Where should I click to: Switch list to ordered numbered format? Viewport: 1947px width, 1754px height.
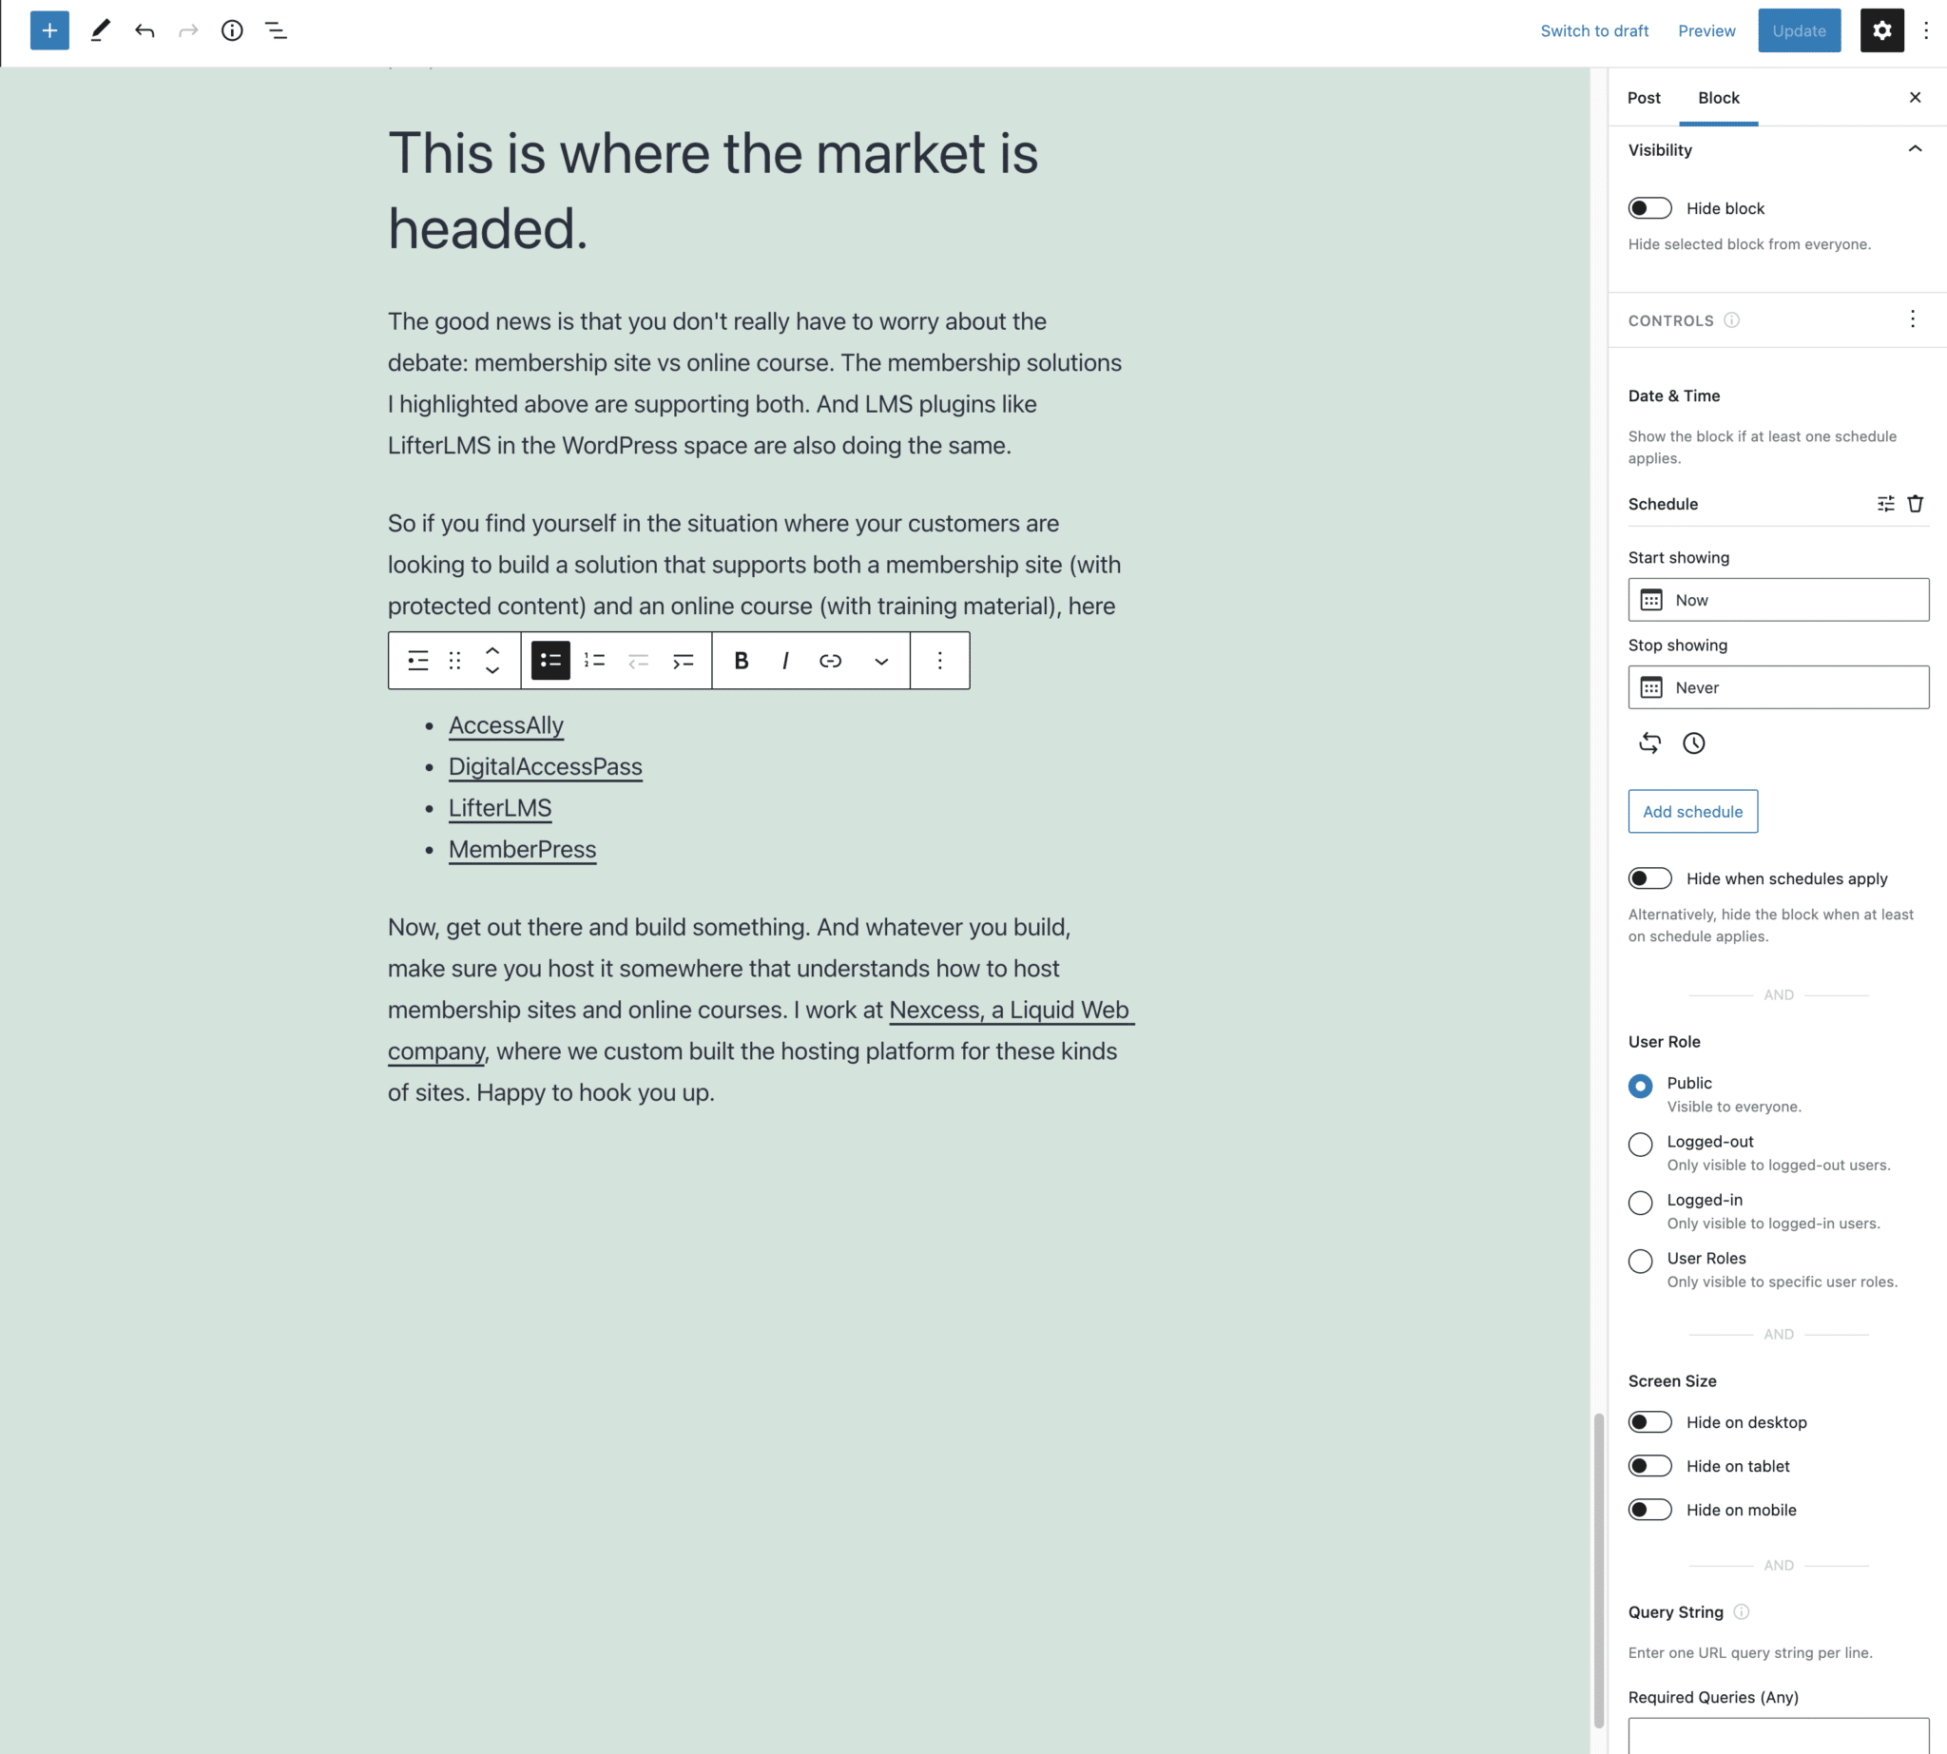[x=595, y=660]
